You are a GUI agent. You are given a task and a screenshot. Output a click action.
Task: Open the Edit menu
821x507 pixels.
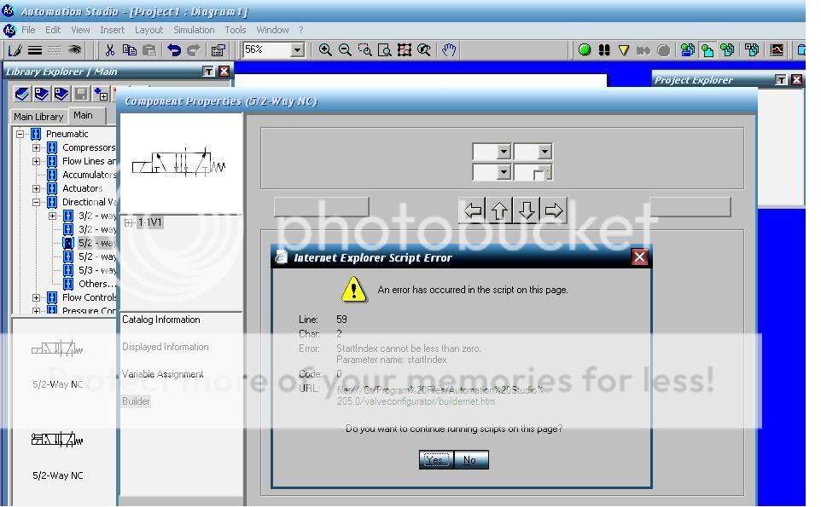tap(53, 30)
